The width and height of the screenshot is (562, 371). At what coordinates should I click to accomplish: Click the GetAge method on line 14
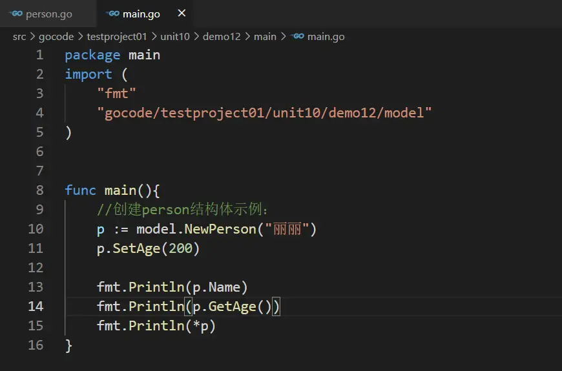[x=232, y=306]
